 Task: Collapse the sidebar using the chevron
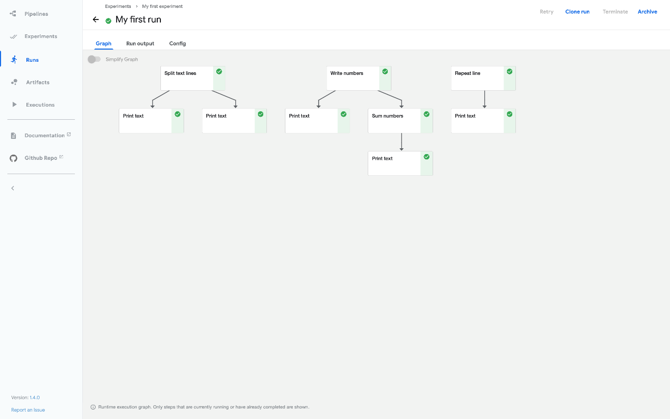pos(13,188)
